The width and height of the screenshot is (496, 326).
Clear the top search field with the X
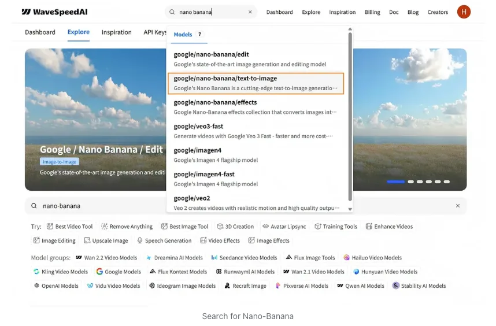(250, 12)
